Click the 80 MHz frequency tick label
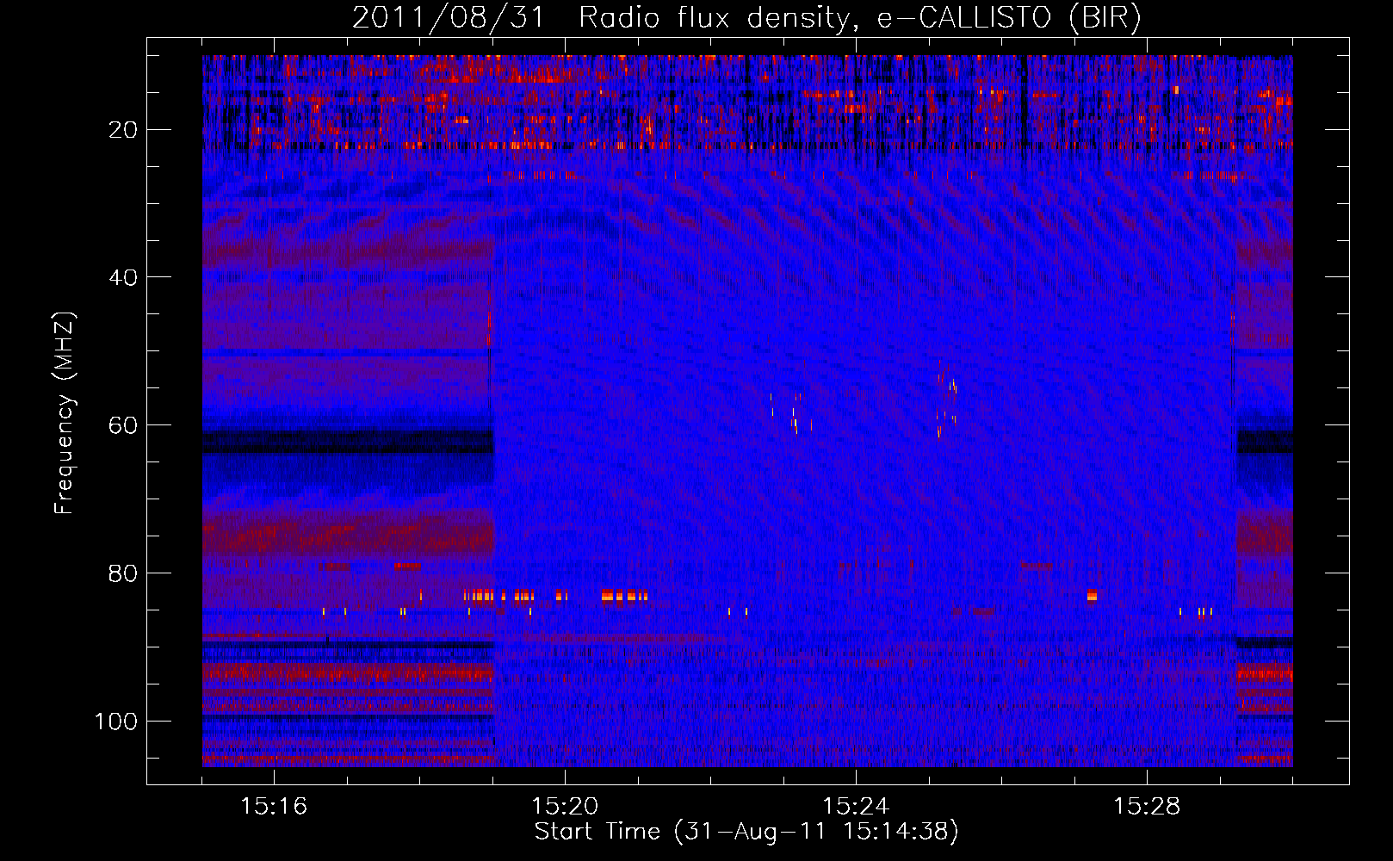This screenshot has height=861, width=1393. (123, 573)
